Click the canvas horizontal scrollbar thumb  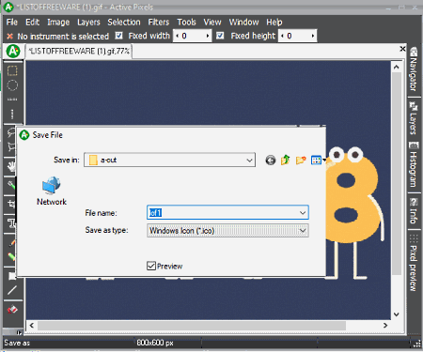coord(192,326)
